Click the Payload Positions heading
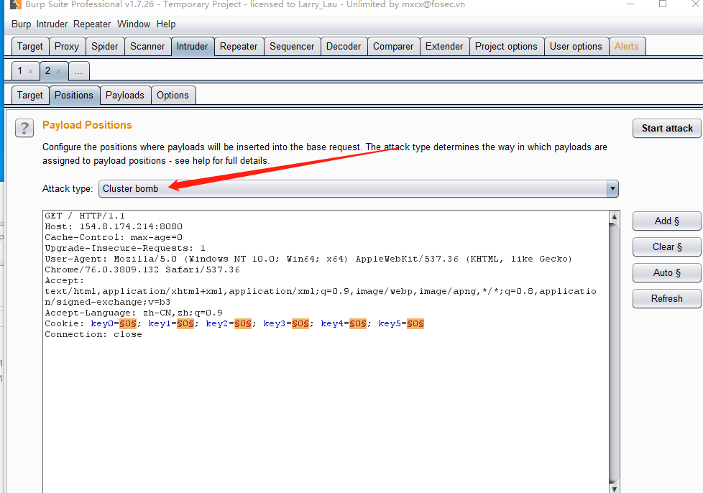The image size is (703, 493). click(87, 125)
